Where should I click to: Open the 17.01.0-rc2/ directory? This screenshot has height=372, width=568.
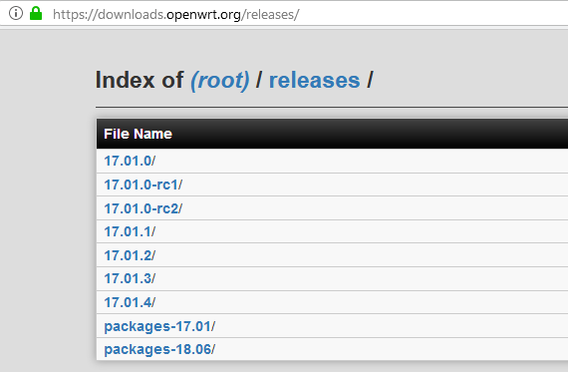coord(143,208)
